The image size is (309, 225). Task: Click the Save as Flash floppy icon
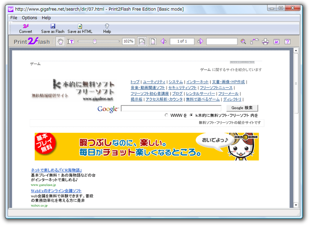[53, 26]
